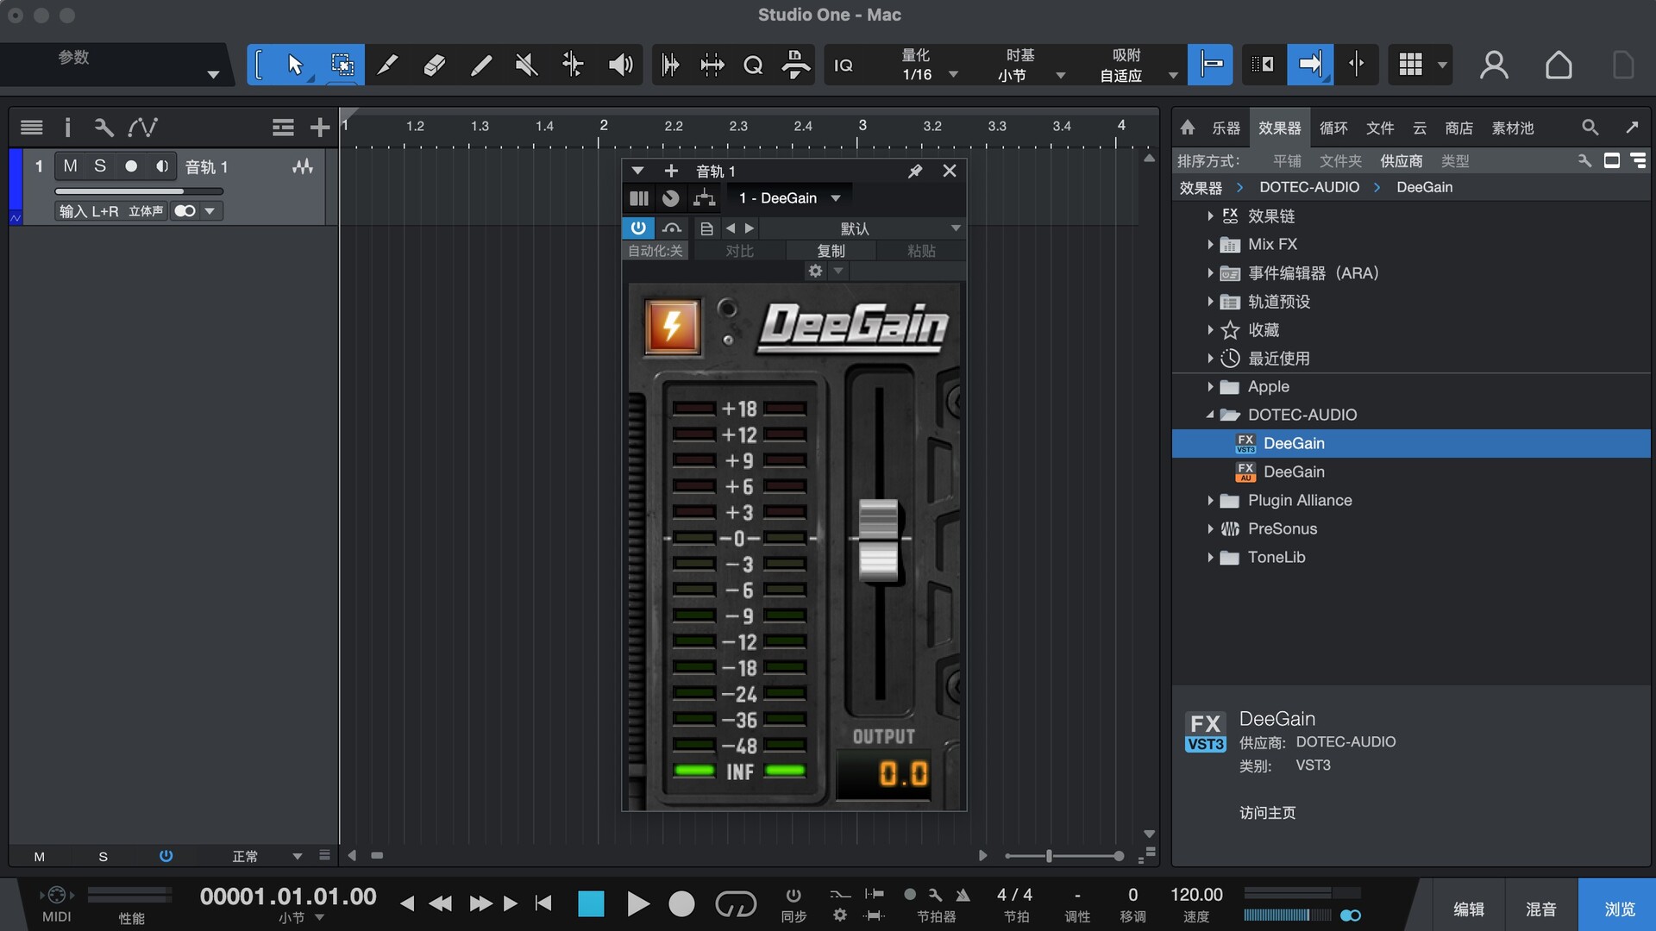The width and height of the screenshot is (1656, 931).
Task: Switch to the 乐器 browser tab
Action: [1226, 128]
